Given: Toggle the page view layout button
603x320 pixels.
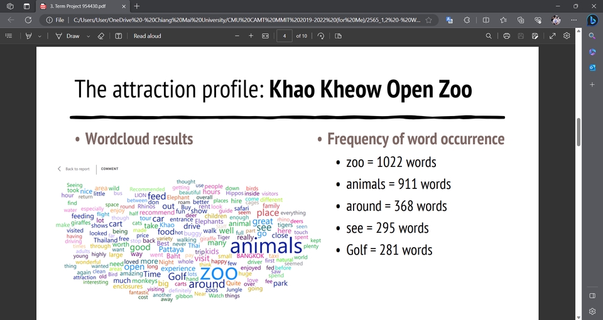Looking at the screenshot, I should pyautogui.click(x=338, y=36).
